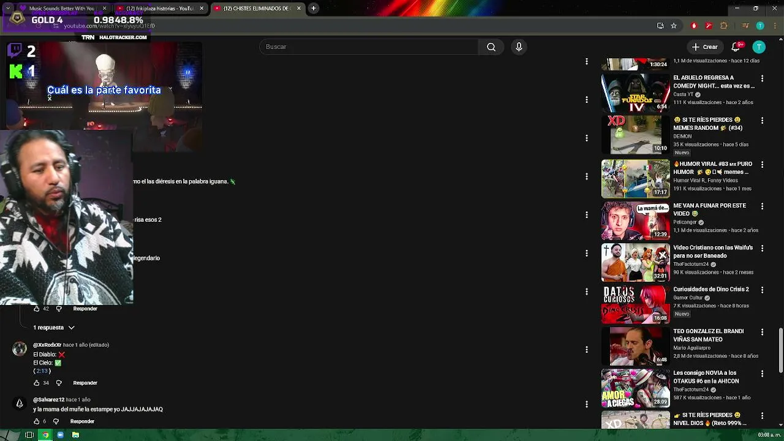Open the blue app icon in taskbar

(60, 435)
